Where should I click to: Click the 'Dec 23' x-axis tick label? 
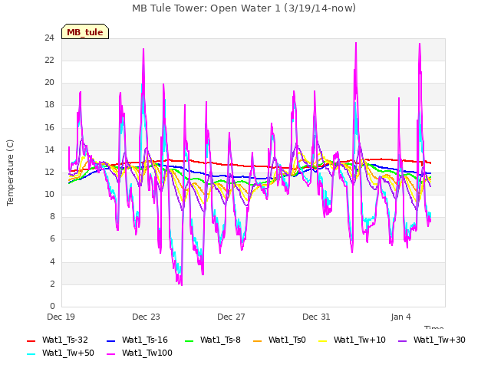pyautogui.click(x=146, y=317)
